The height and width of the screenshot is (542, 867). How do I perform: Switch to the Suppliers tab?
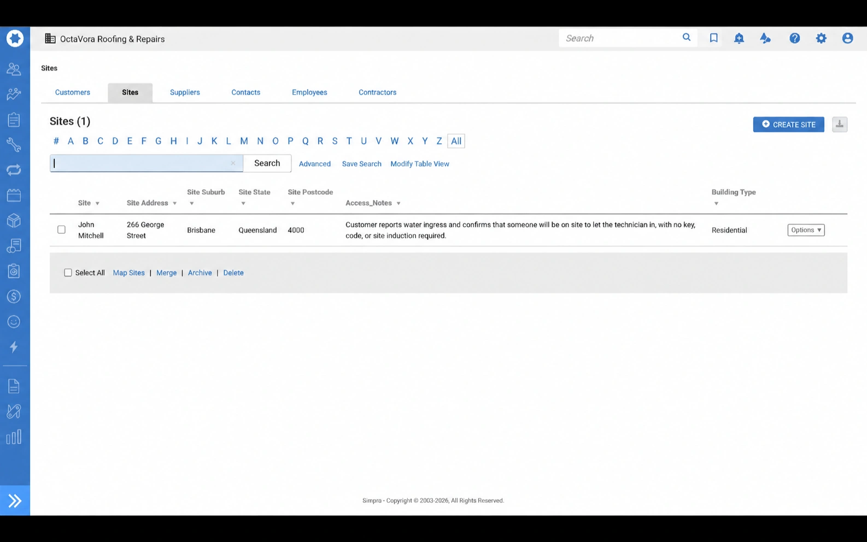(x=185, y=92)
